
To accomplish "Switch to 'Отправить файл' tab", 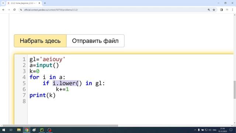I will coord(95,41).
